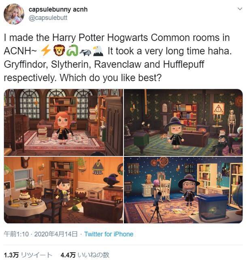
Task: Select the lion face emoji
Action: 59,51
